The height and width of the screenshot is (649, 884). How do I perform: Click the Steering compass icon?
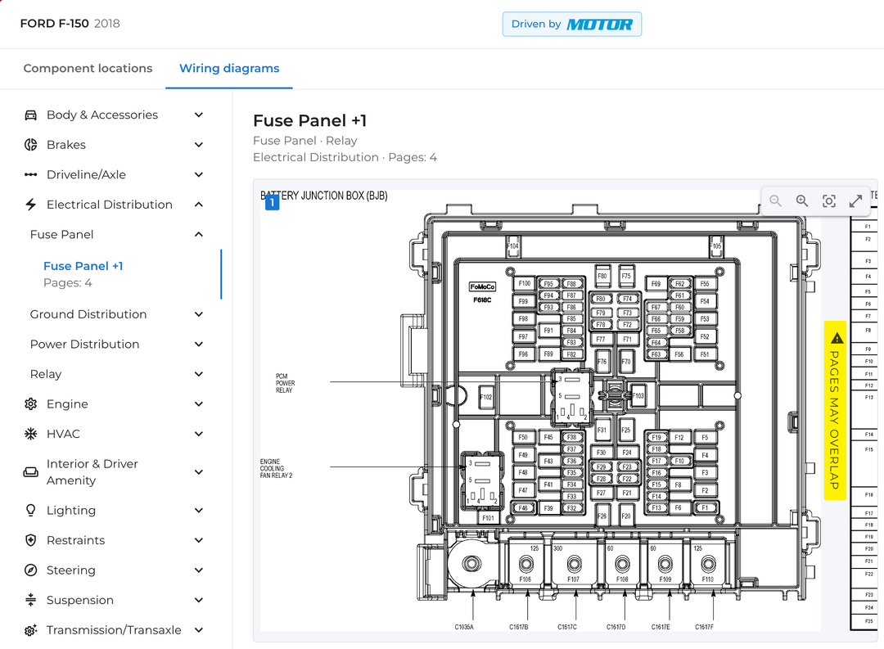(30, 570)
